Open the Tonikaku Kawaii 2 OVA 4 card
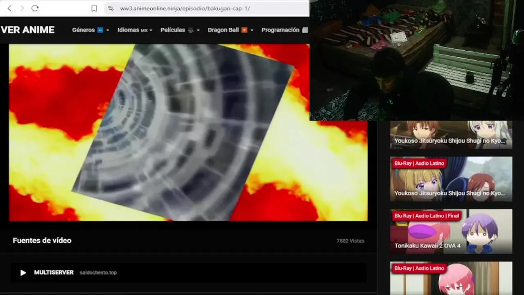 click(x=451, y=231)
